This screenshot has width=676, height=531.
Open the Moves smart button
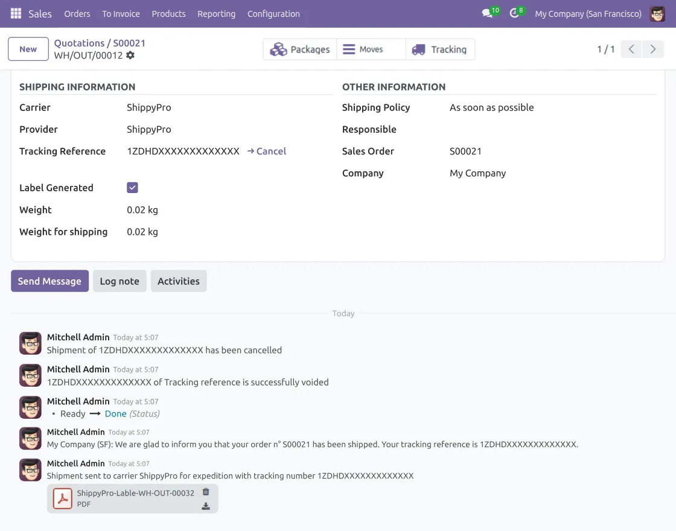pyautogui.click(x=371, y=49)
